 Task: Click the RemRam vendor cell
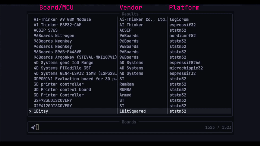pyautogui.click(x=126, y=84)
